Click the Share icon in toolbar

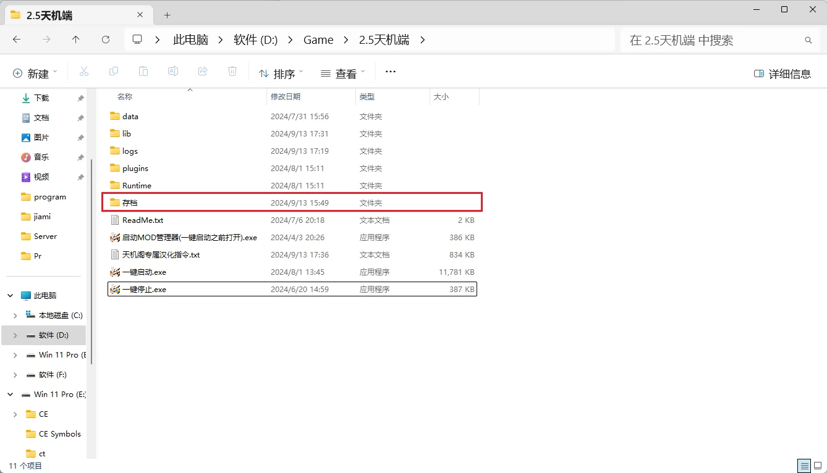[203, 72]
